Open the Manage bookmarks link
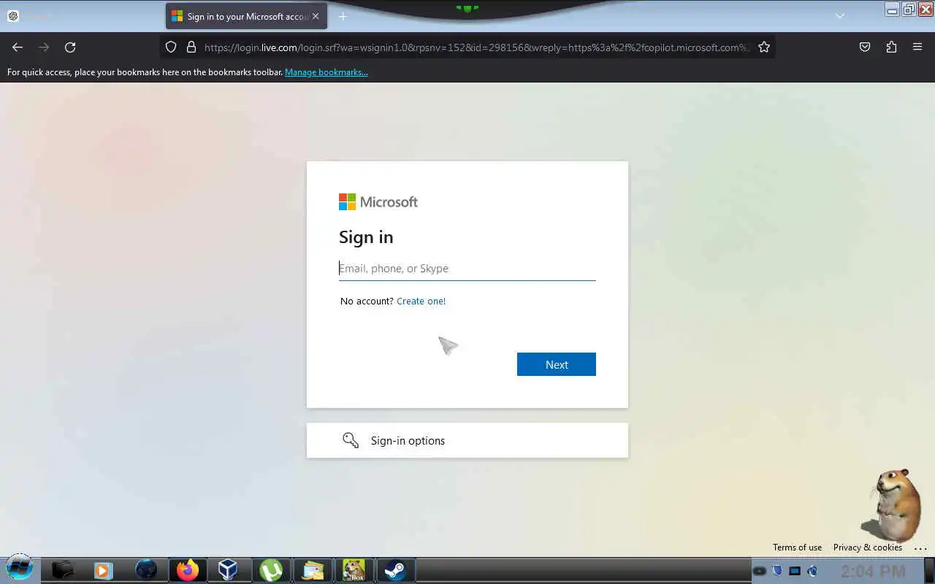This screenshot has width=935, height=584. [327, 72]
